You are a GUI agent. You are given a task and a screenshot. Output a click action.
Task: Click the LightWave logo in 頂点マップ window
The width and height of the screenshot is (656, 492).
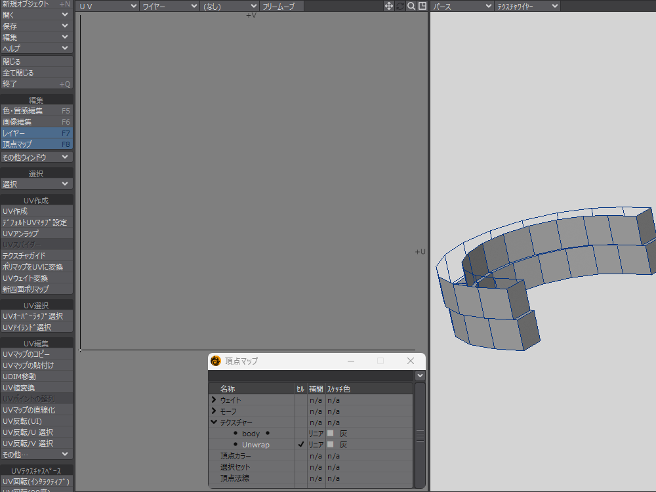pos(215,361)
